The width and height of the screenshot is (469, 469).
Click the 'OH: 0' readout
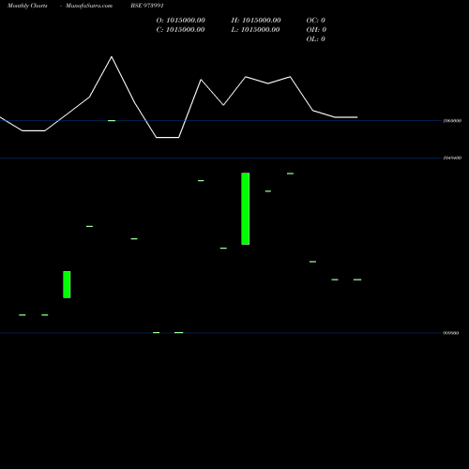[316, 29]
